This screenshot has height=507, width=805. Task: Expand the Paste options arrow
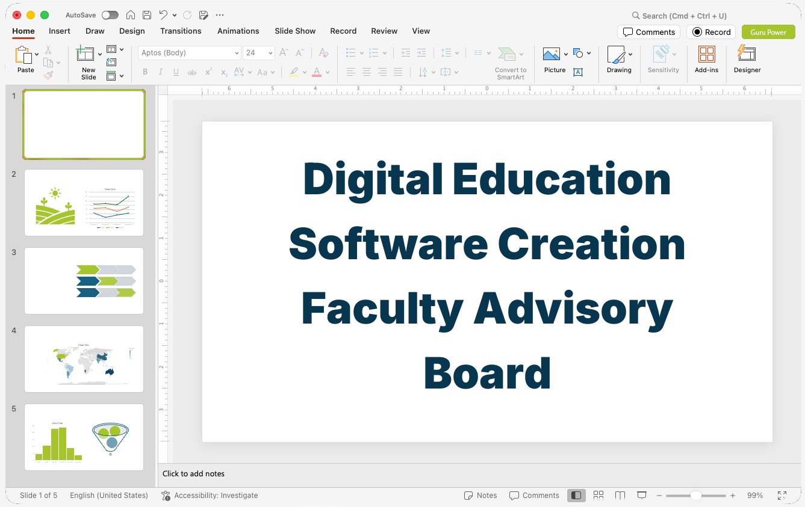coord(37,55)
